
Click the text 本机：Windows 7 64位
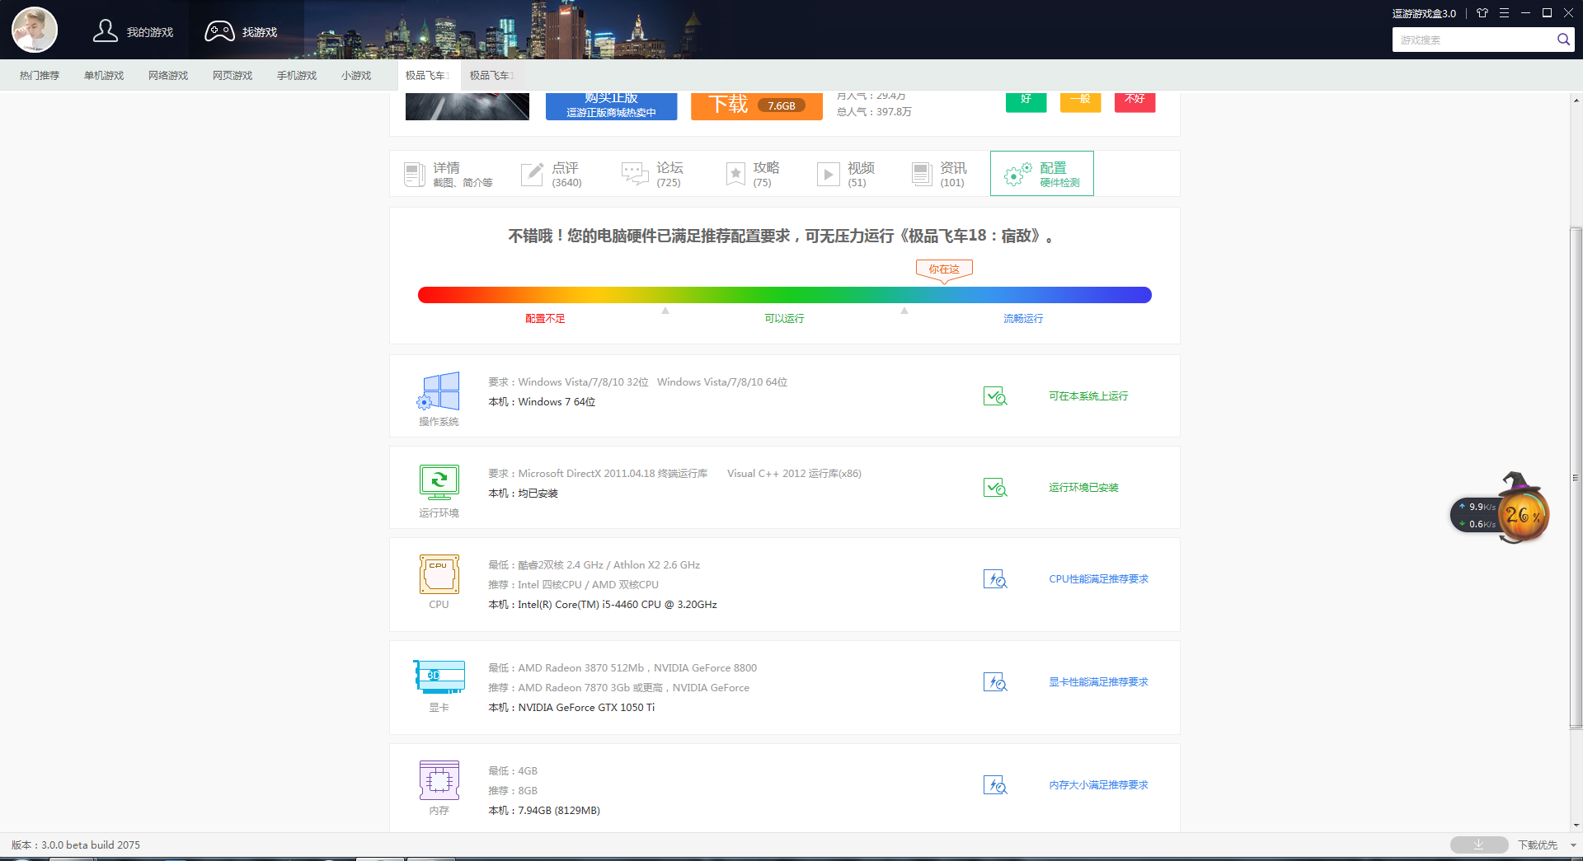pos(542,402)
